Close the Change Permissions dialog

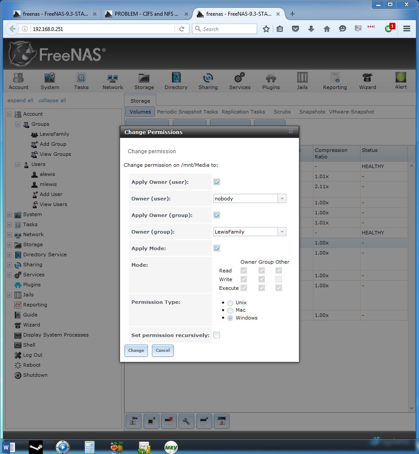[291, 131]
